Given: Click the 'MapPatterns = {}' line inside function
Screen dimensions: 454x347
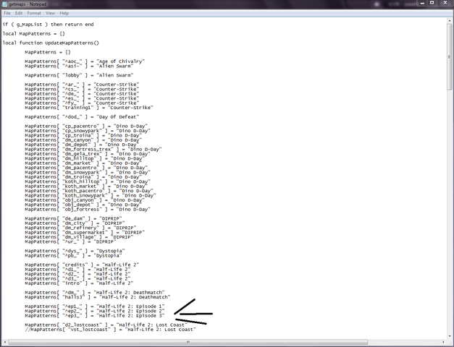Looking at the screenshot, I should [48, 52].
